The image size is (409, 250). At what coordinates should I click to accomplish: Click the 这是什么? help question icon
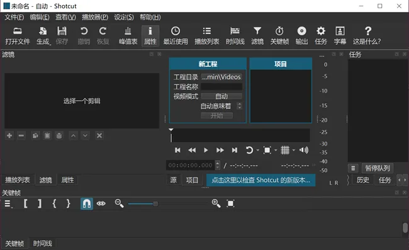(x=367, y=36)
